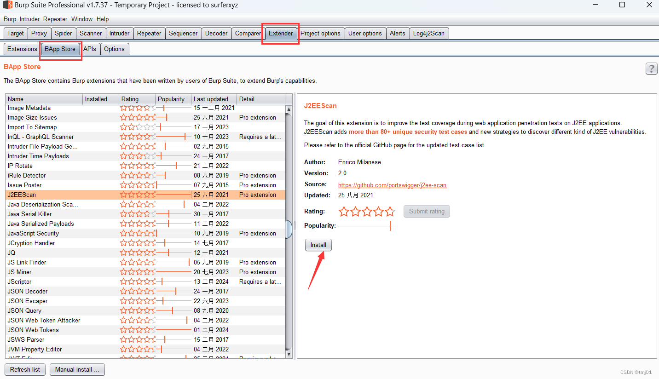Select the Issue Poster row

pyautogui.click(x=145, y=185)
